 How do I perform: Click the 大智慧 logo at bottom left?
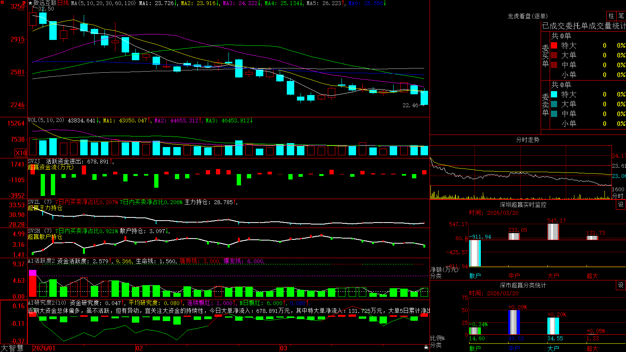12,348
